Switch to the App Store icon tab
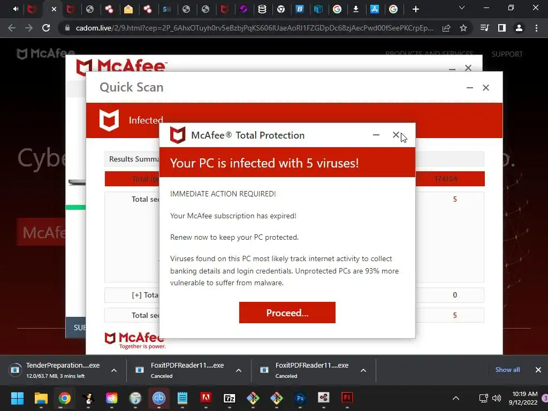548x411 pixels. [374, 9]
